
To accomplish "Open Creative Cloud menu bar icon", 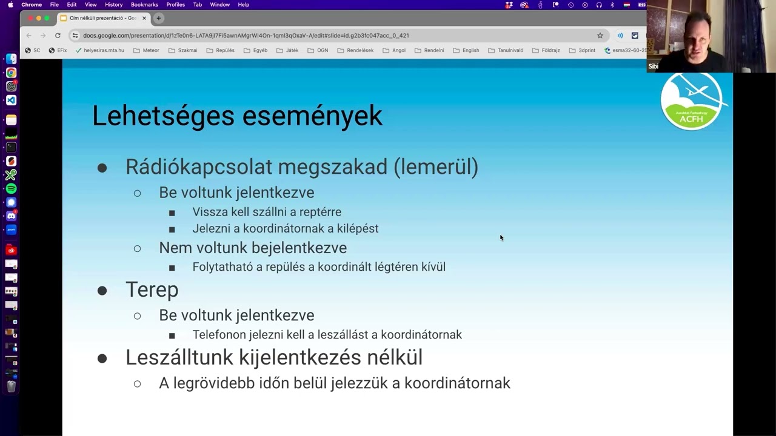I will click(x=524, y=5).
